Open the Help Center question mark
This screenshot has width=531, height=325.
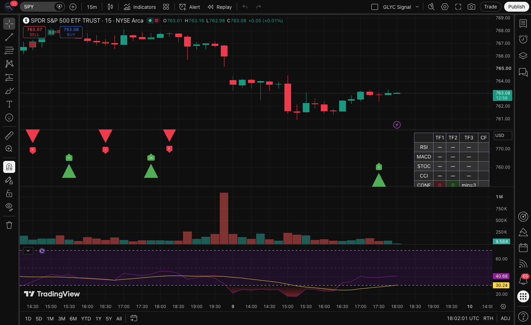click(x=523, y=316)
